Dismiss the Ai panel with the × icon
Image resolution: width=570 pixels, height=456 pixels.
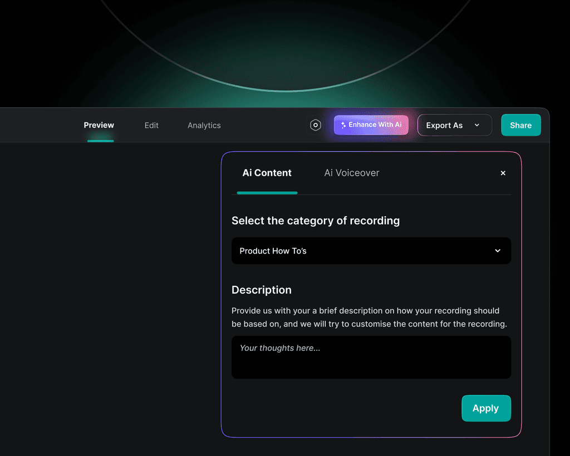coord(503,173)
